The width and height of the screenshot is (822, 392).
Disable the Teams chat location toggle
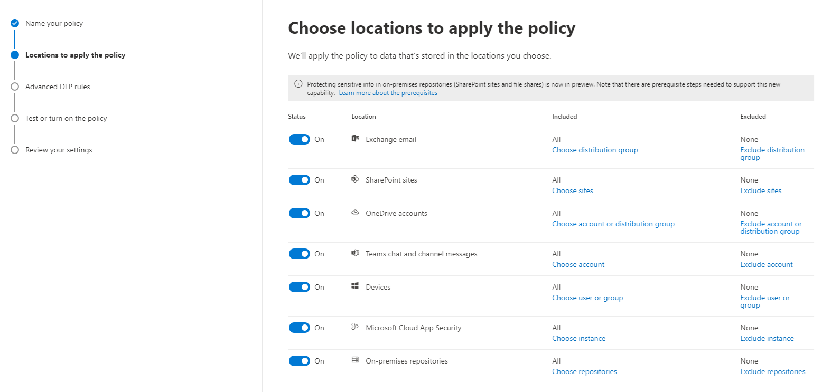[x=300, y=253]
